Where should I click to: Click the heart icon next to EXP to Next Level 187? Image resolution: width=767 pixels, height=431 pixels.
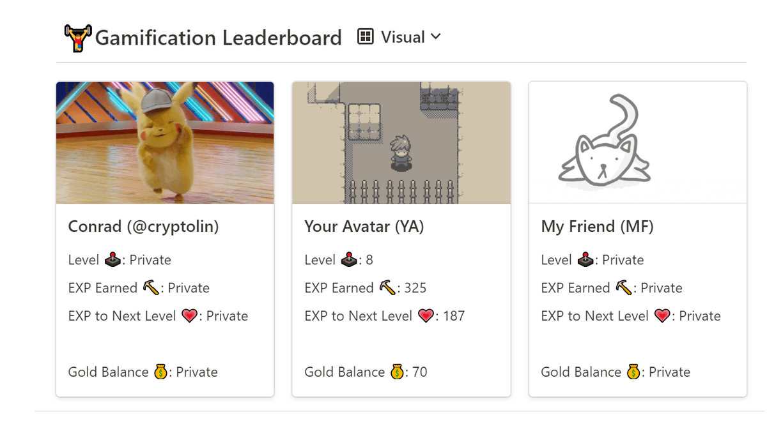[426, 315]
